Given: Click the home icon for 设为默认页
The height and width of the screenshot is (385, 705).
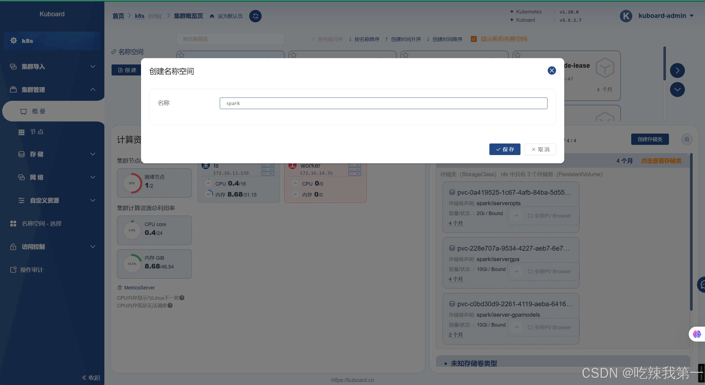Looking at the screenshot, I should pyautogui.click(x=212, y=16).
